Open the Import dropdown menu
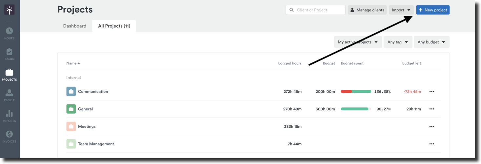The image size is (481, 164). tap(401, 10)
